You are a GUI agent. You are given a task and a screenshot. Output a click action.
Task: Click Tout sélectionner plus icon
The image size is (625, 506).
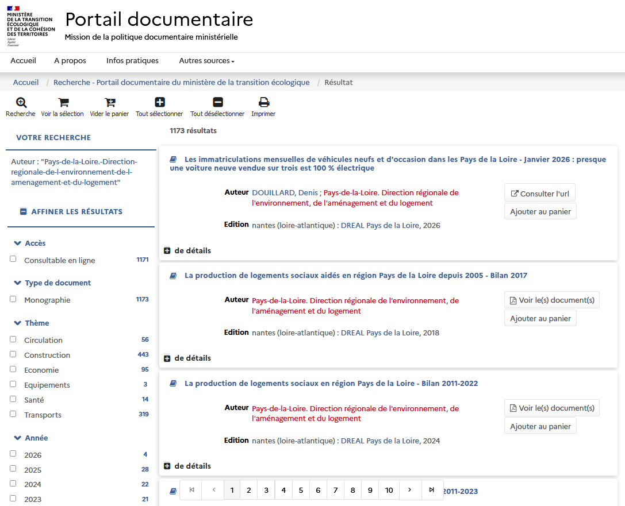point(159,103)
